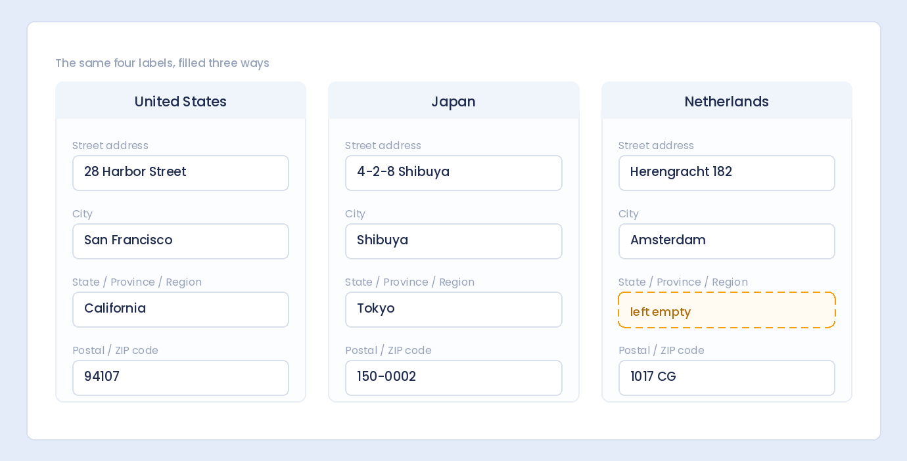Click Japan street address '4-2-8 Shibuya' field
The width and height of the screenshot is (907, 461).
454,173
